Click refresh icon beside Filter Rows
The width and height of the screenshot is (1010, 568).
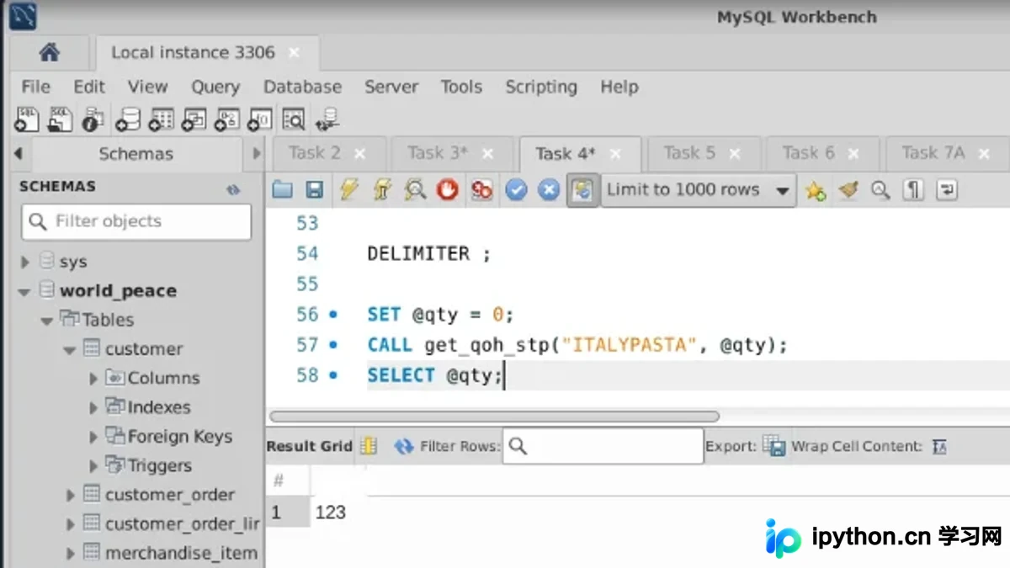tap(404, 446)
